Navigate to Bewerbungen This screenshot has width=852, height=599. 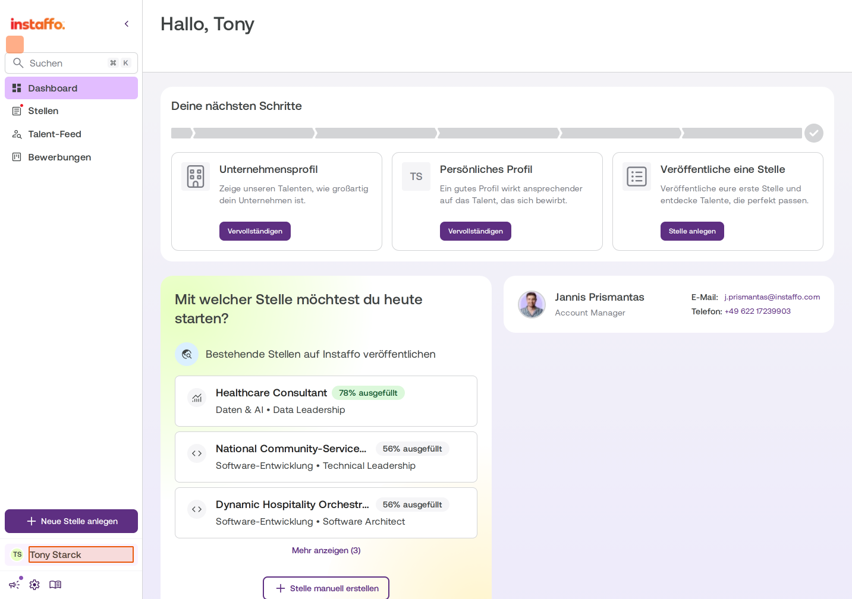(x=71, y=157)
